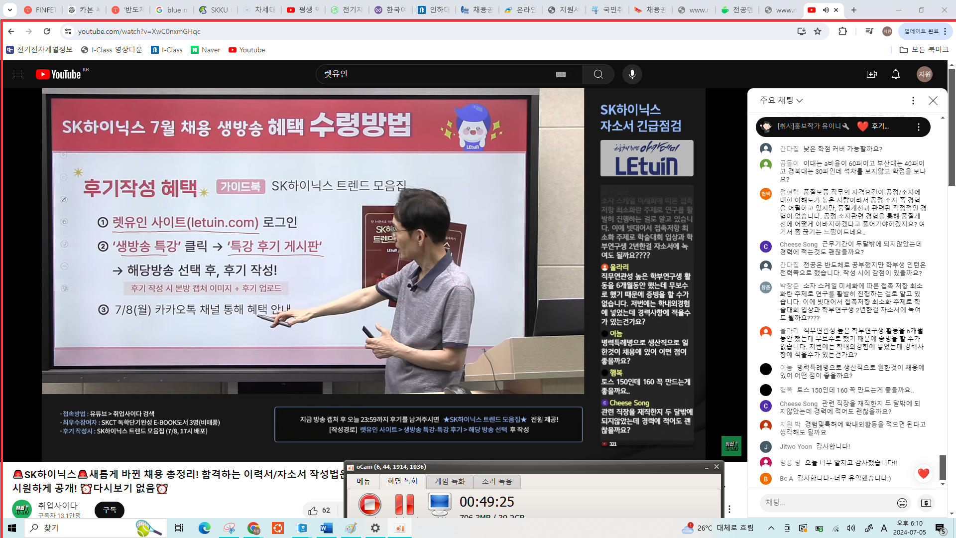Click the YouTube search magnifier button

[x=598, y=74]
